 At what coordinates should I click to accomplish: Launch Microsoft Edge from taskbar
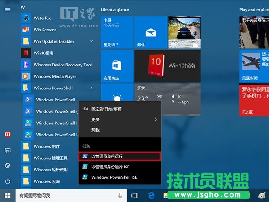coord(151,195)
